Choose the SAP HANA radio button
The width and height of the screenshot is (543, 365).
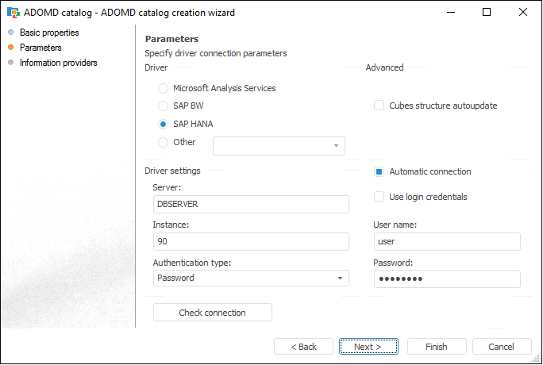pyautogui.click(x=164, y=124)
